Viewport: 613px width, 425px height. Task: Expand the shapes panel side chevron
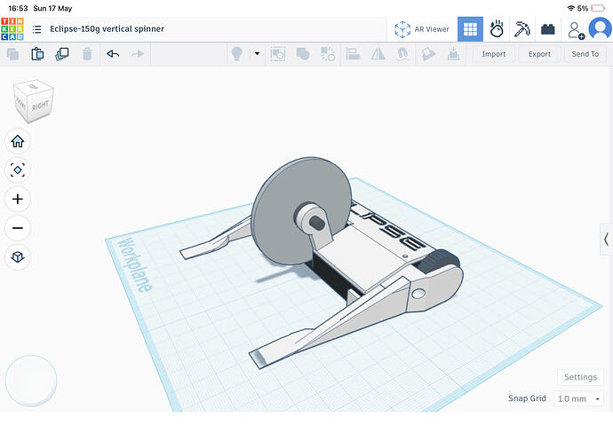607,240
